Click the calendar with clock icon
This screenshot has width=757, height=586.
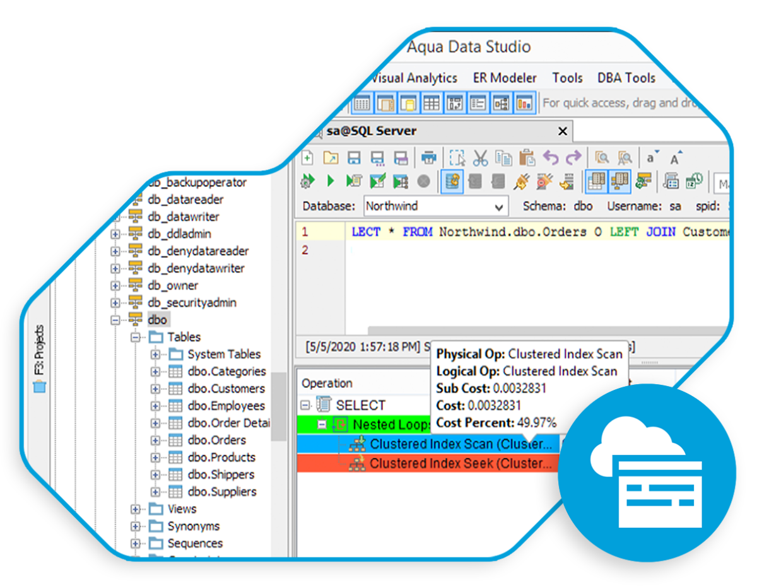[695, 181]
